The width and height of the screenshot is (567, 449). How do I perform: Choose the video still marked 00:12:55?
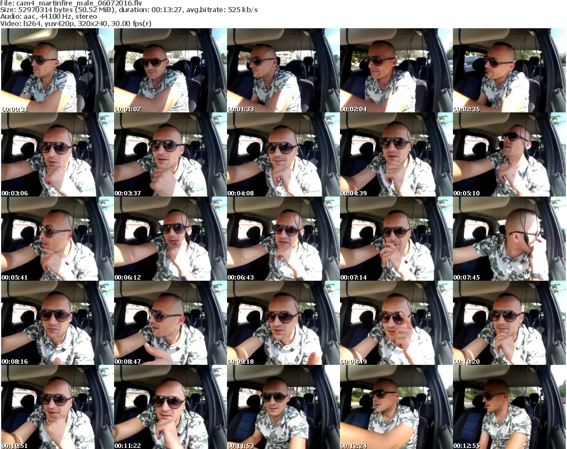509,407
